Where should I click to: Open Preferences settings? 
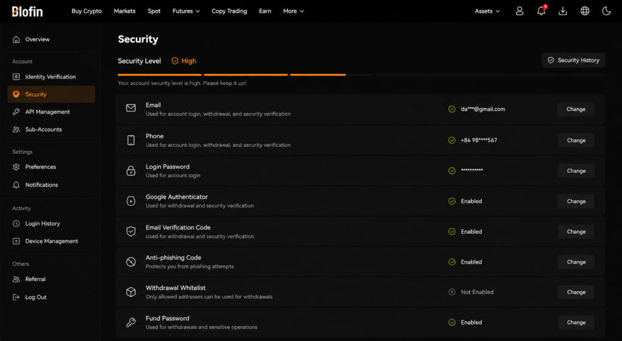(x=51, y=167)
